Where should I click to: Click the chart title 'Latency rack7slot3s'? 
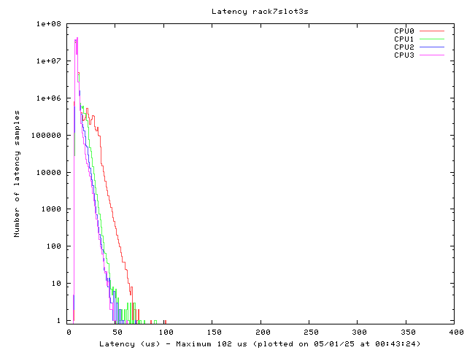260,12
